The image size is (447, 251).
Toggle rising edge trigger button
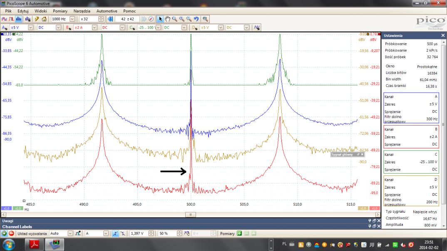point(115,234)
